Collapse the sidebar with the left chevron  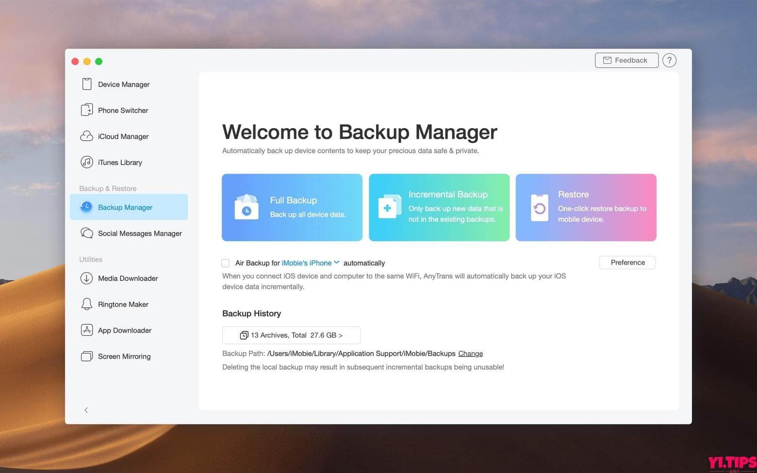click(86, 410)
